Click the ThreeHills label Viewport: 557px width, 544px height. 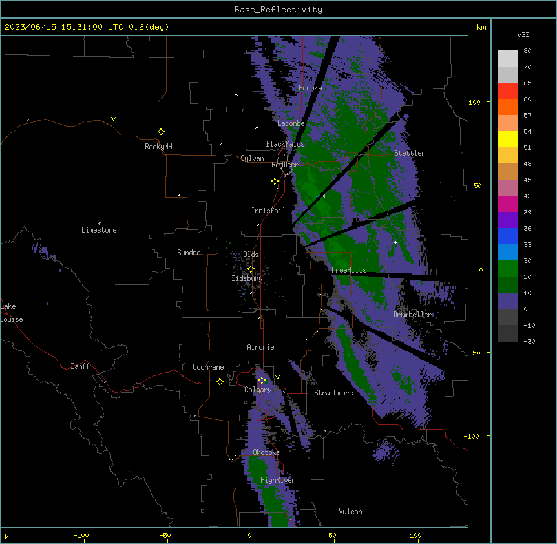tap(347, 270)
